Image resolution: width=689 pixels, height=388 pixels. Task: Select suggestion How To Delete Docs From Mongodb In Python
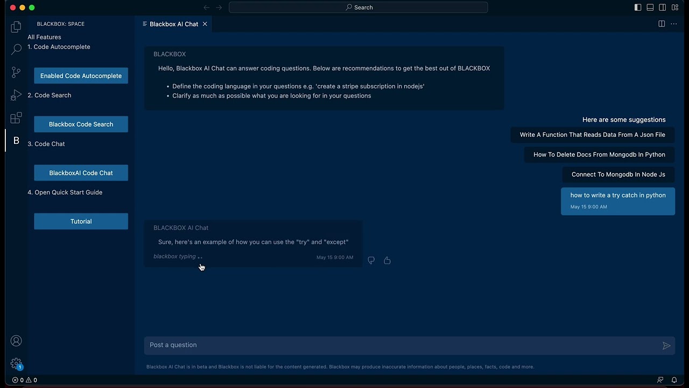click(x=599, y=155)
